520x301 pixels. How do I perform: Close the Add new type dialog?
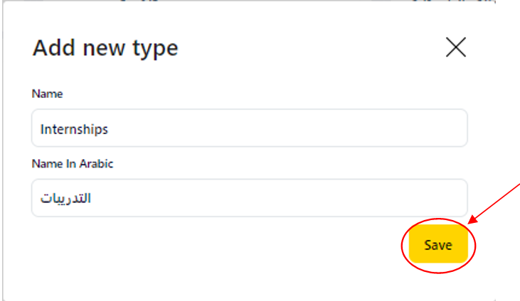[455, 47]
